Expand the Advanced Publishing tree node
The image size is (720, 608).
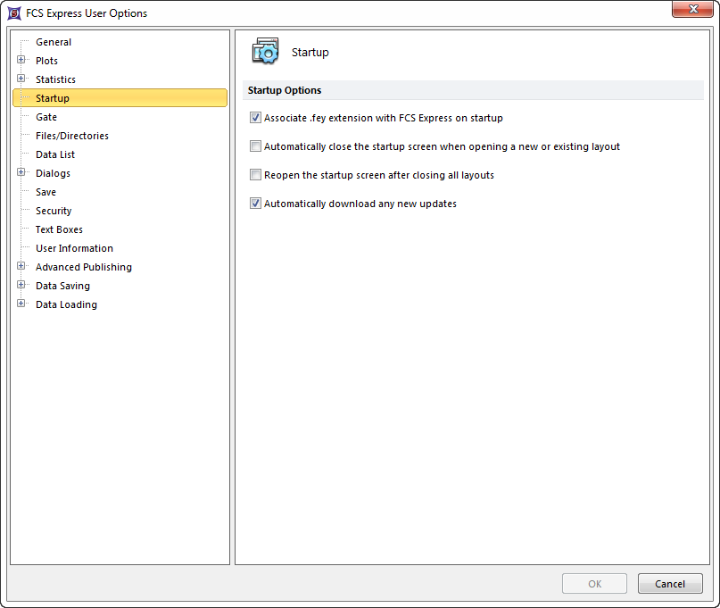coord(21,266)
